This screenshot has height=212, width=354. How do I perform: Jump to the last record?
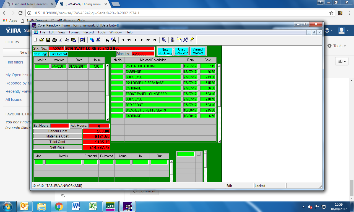pos(155,40)
